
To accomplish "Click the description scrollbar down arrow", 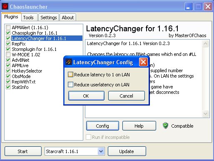I will tap(205, 113).
